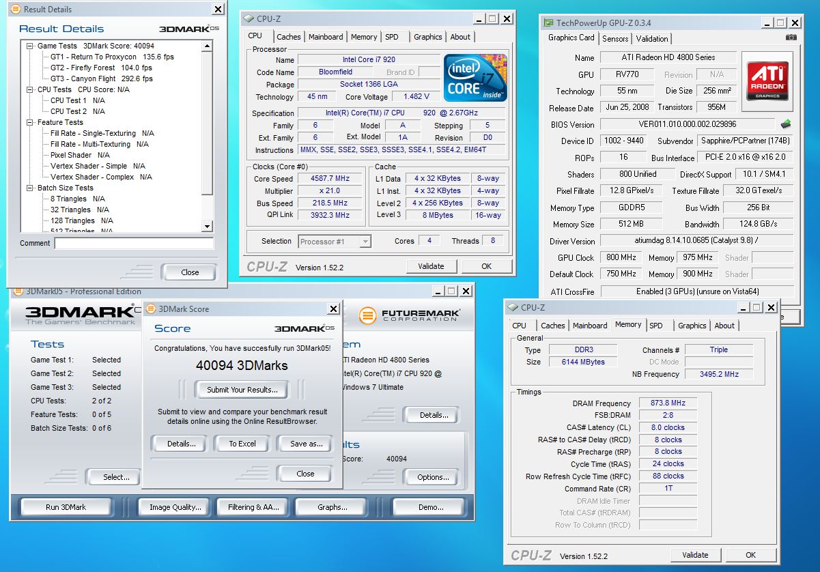Select GT2 - Firefly Forest row
The height and width of the screenshot is (572, 820).
pos(101,68)
